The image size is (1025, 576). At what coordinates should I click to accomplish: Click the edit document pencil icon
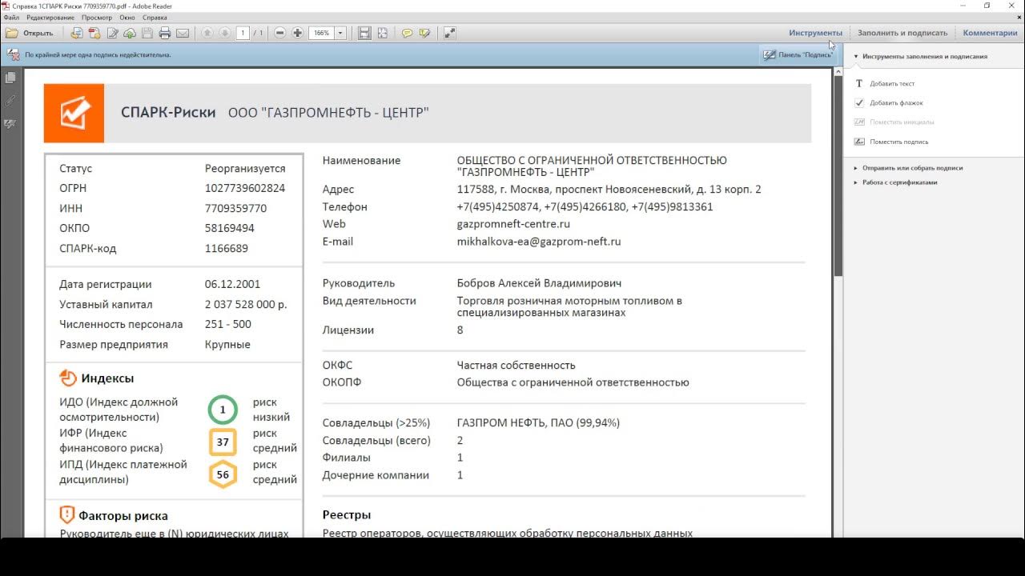pyautogui.click(x=112, y=33)
